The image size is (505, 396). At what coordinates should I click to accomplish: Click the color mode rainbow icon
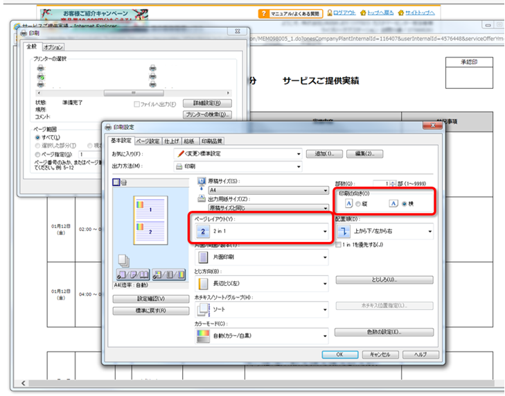(203, 336)
